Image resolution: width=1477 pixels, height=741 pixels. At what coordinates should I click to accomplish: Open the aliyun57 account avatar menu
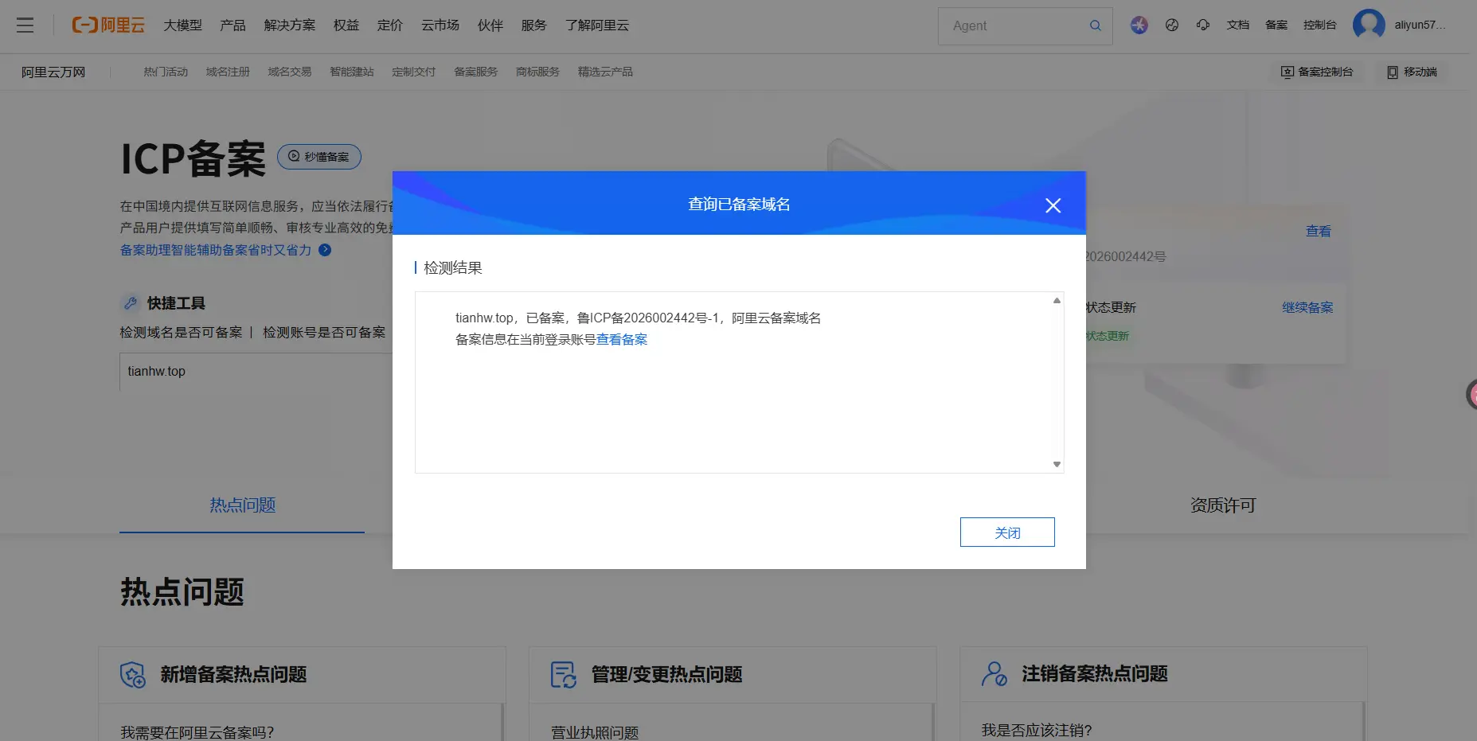1368,25
